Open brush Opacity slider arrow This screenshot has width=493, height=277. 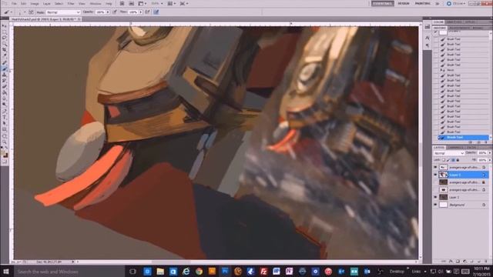tap(108, 12)
